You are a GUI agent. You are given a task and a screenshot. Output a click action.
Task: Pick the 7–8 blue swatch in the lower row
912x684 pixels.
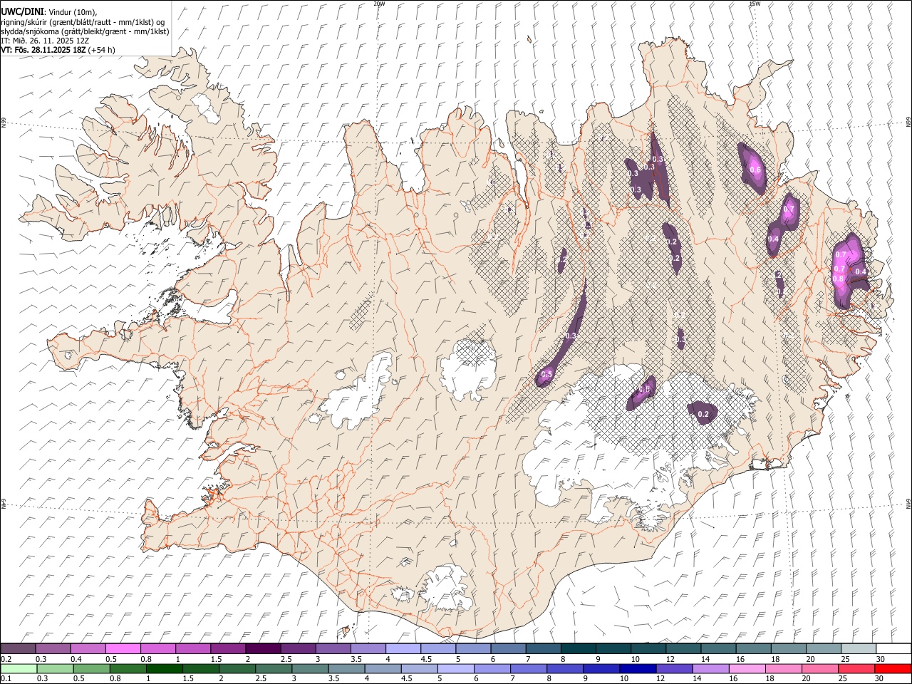coord(527,668)
